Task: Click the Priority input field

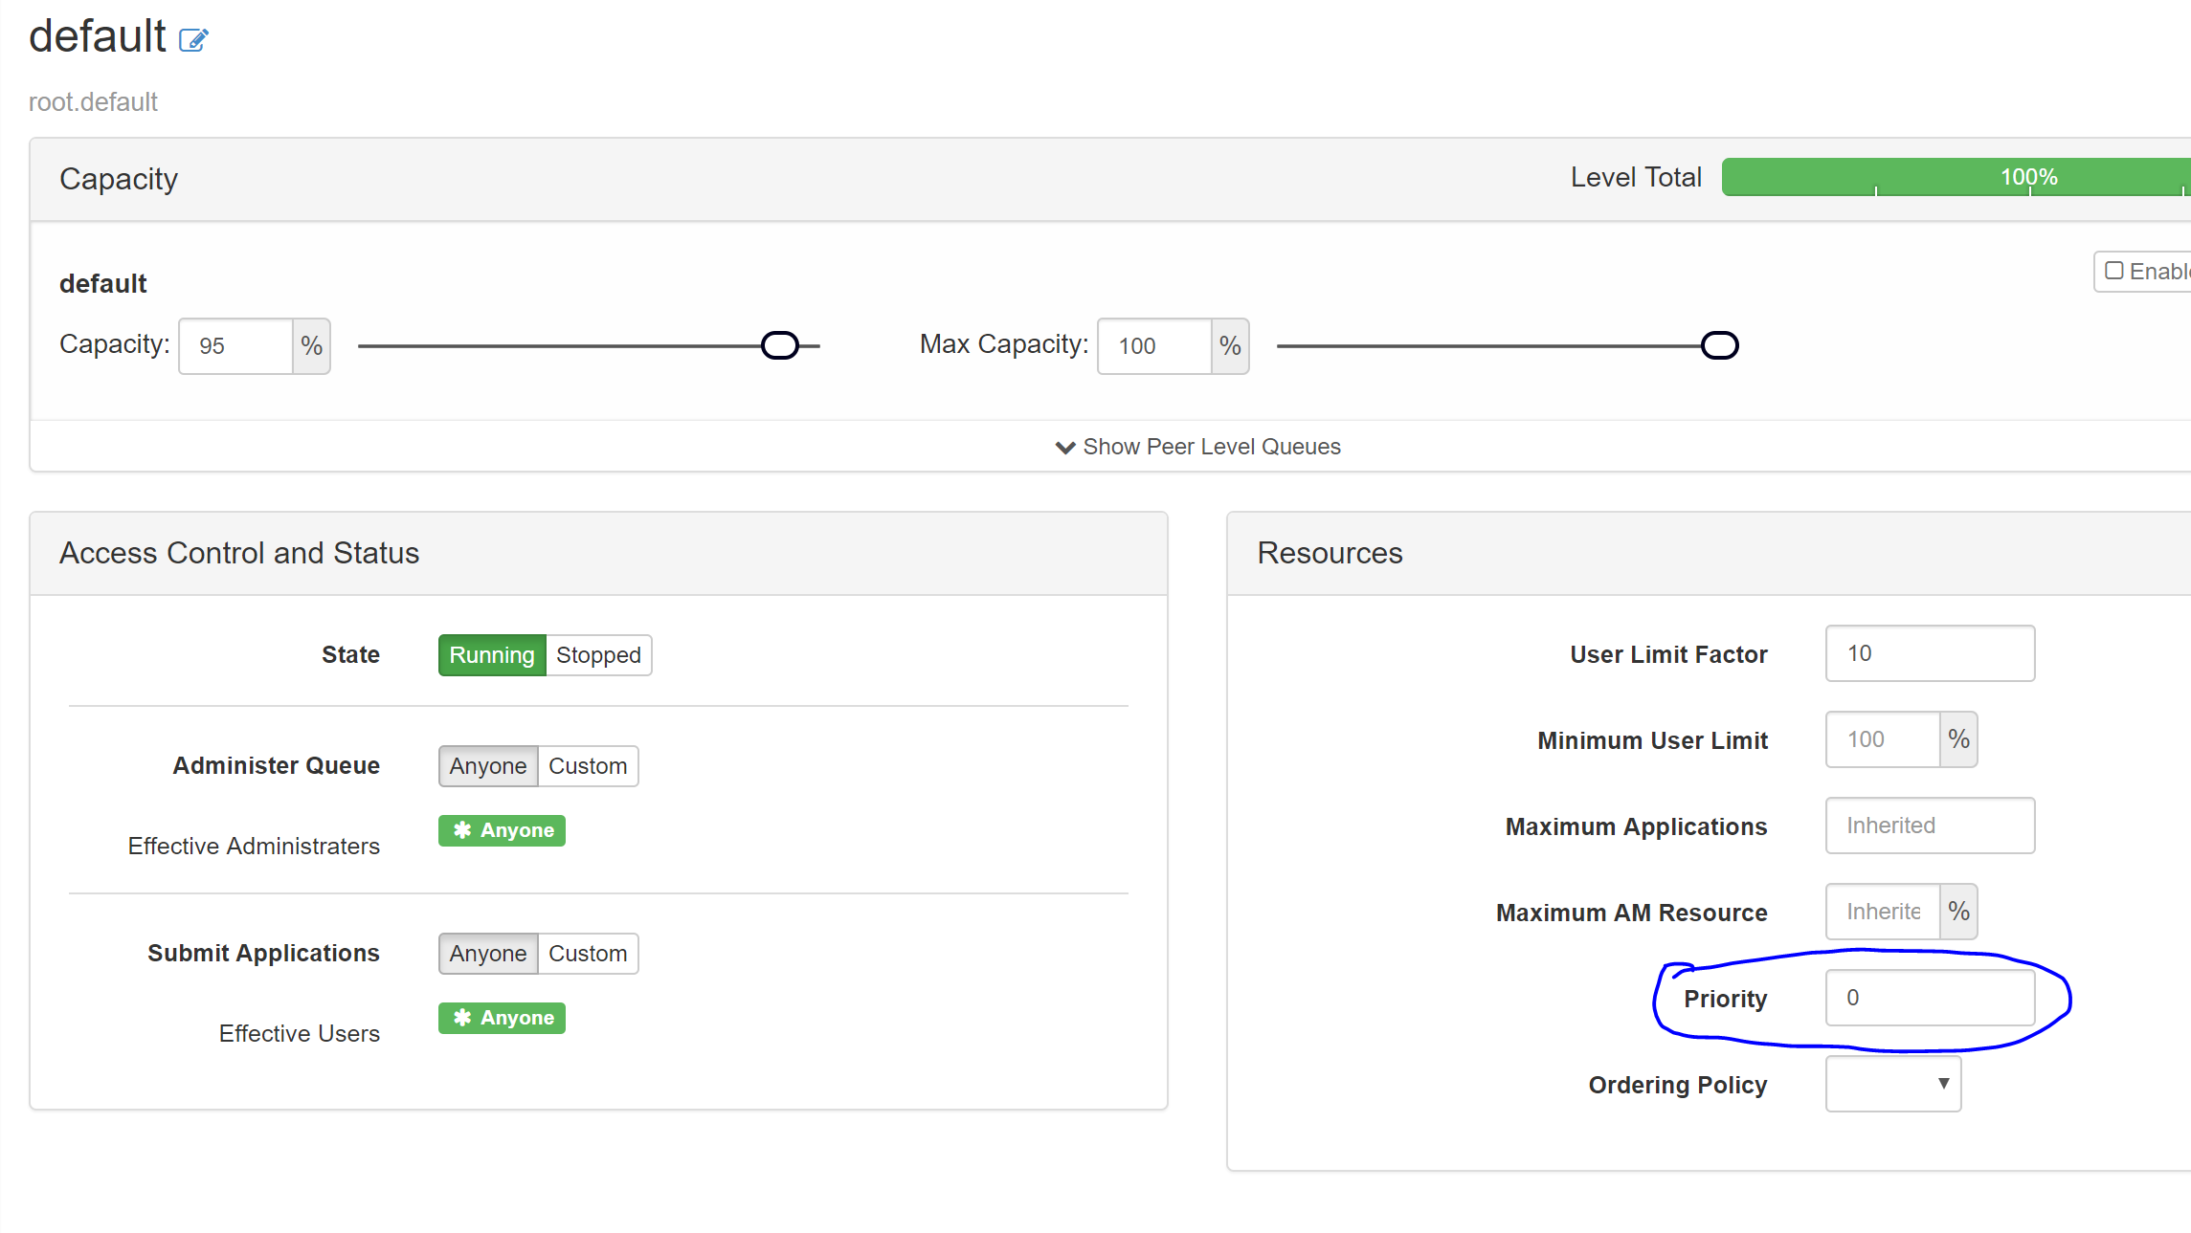Action: [x=1930, y=998]
